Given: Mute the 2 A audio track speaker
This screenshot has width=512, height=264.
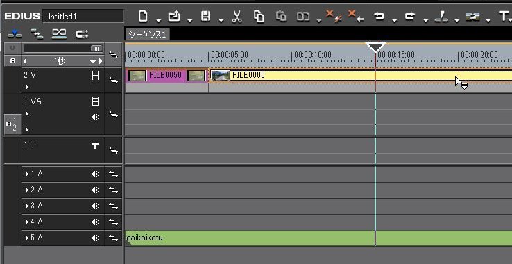Looking at the screenshot, I should pos(95,190).
